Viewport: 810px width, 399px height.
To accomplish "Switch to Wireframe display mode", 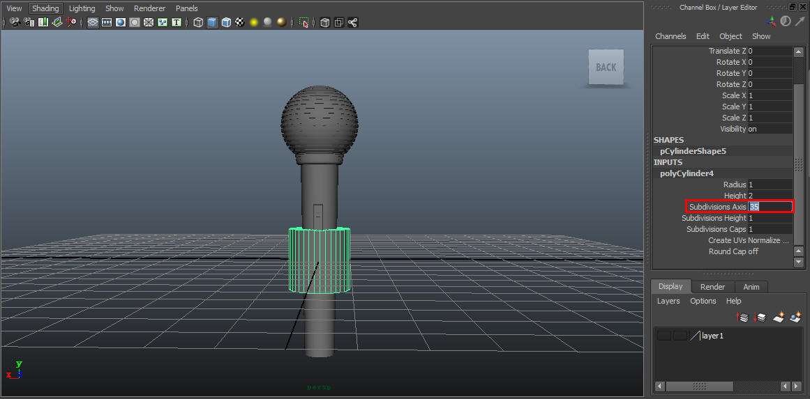I will tap(198, 22).
